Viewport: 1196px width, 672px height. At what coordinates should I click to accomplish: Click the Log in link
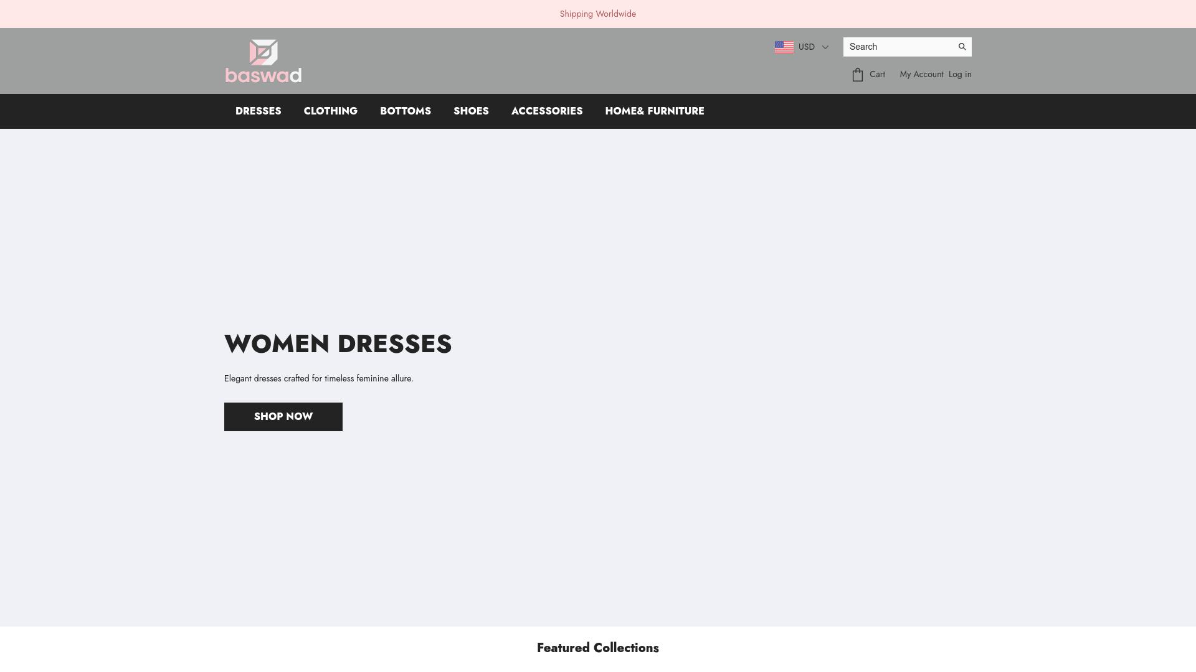coord(960,74)
